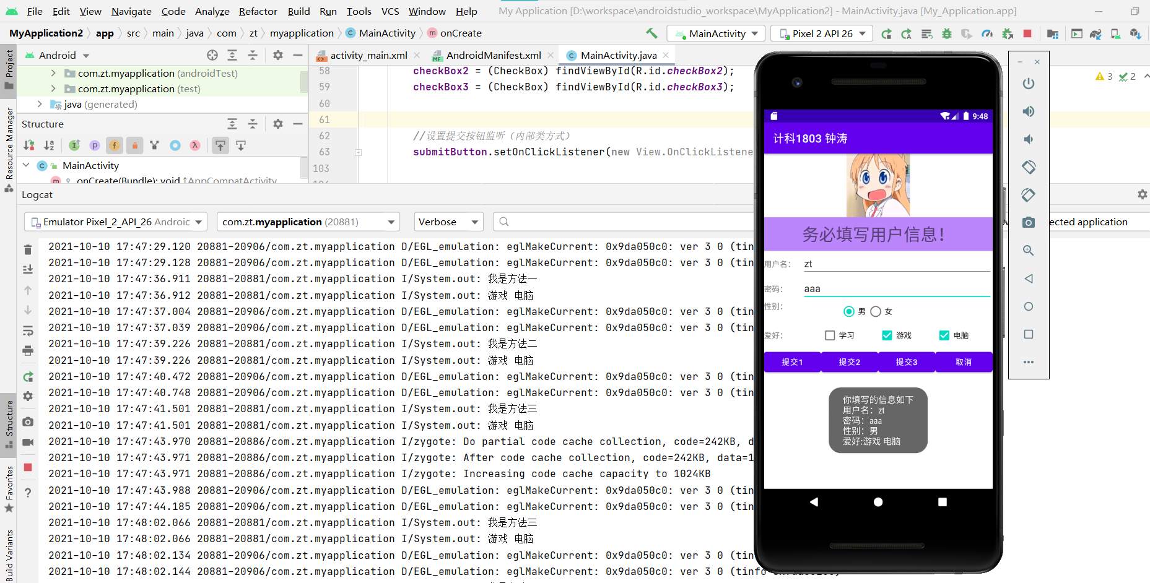The image size is (1150, 583).
Task: Restart logcat with the green restart icon
Action: [x=28, y=376]
